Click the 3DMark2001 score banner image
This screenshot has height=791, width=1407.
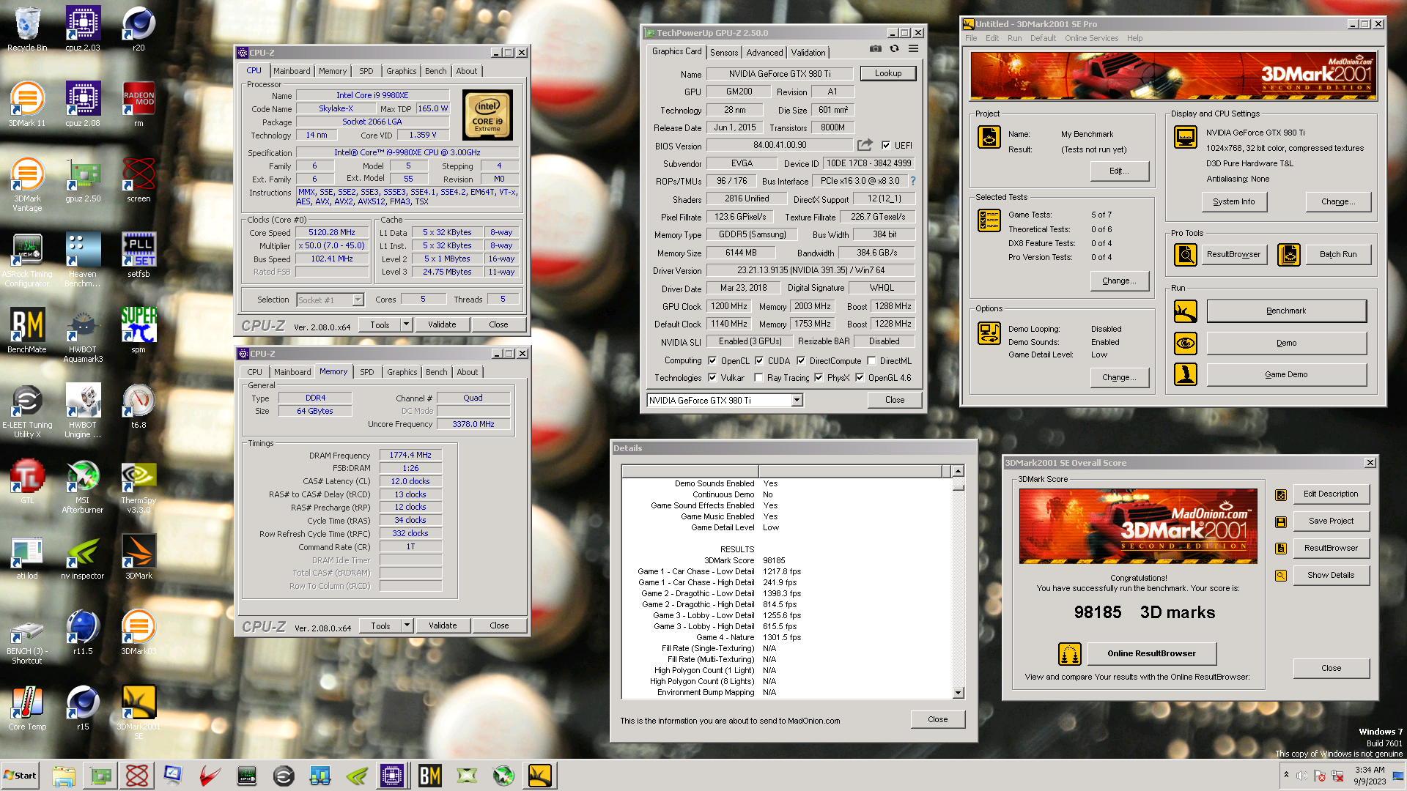(x=1138, y=526)
